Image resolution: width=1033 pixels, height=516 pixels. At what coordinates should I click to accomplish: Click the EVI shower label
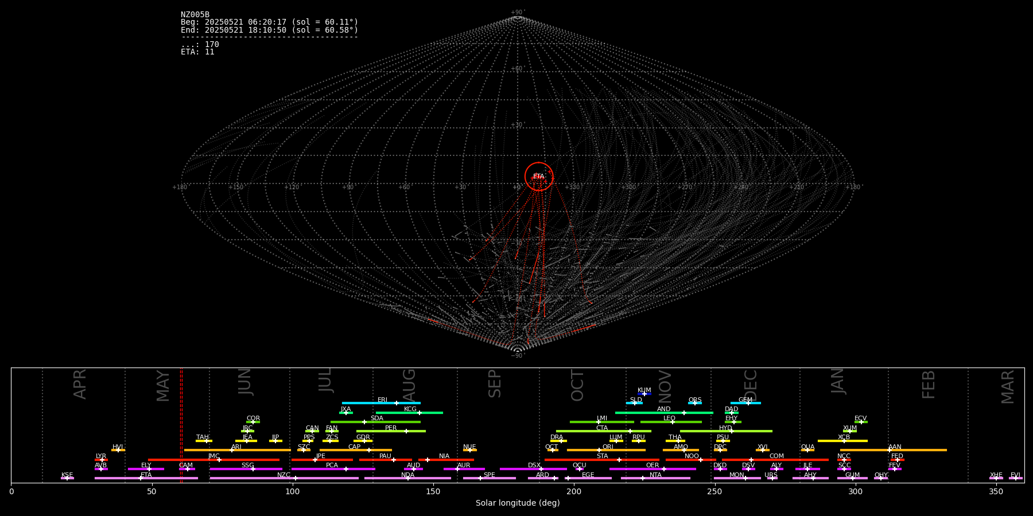point(1015,475)
